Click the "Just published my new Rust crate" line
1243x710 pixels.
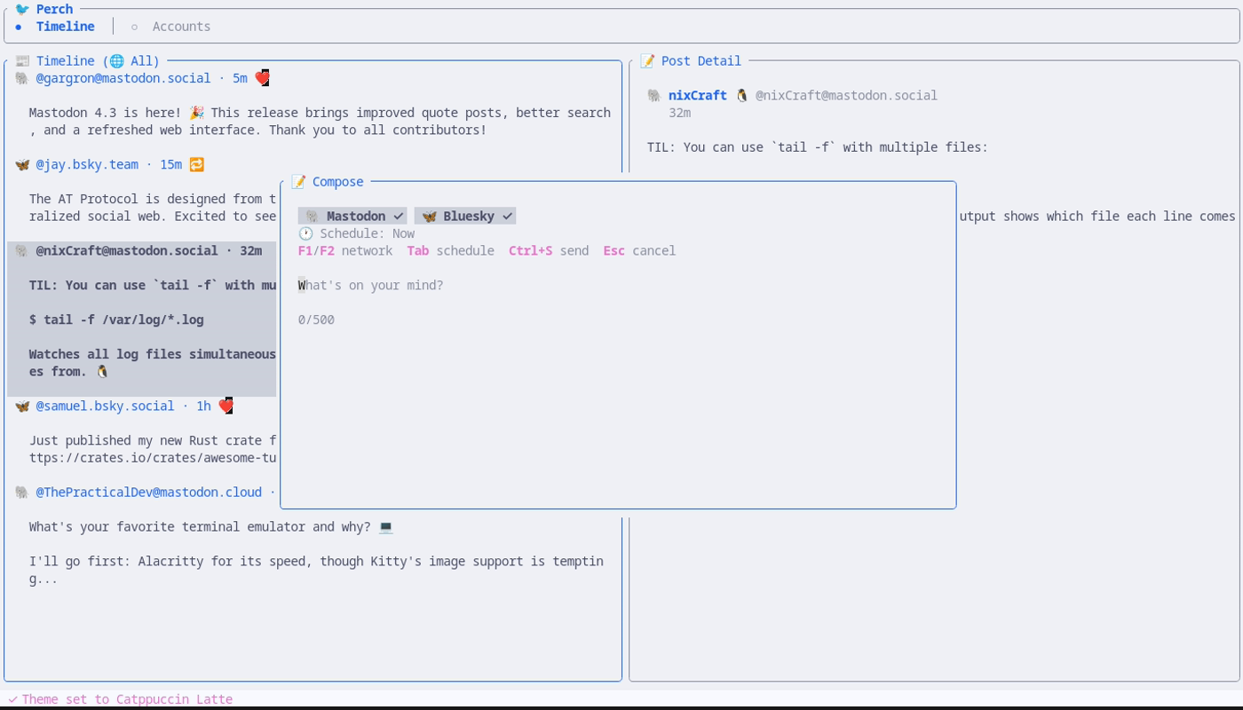coord(153,441)
